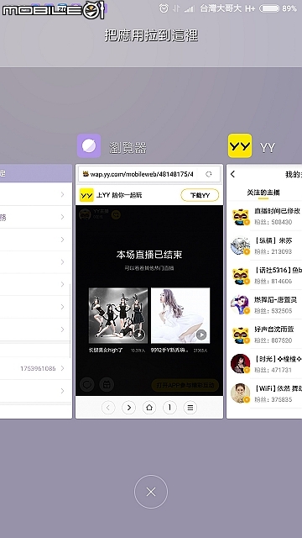This screenshot has width=302, height=538.
Task: Tap YY logo in the browser page banner
Action: click(86, 195)
